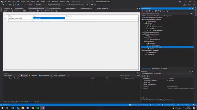Image resolution: width=197 pixels, height=110 pixels.
Task: Open Chrome from the taskbar
Action: pyautogui.click(x=33, y=108)
